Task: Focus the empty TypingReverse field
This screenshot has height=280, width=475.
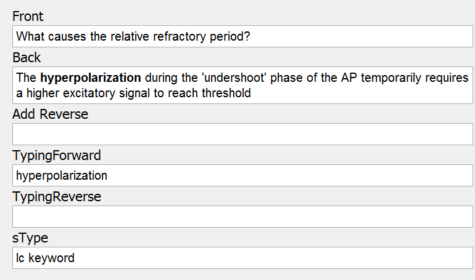Action: pos(242,217)
